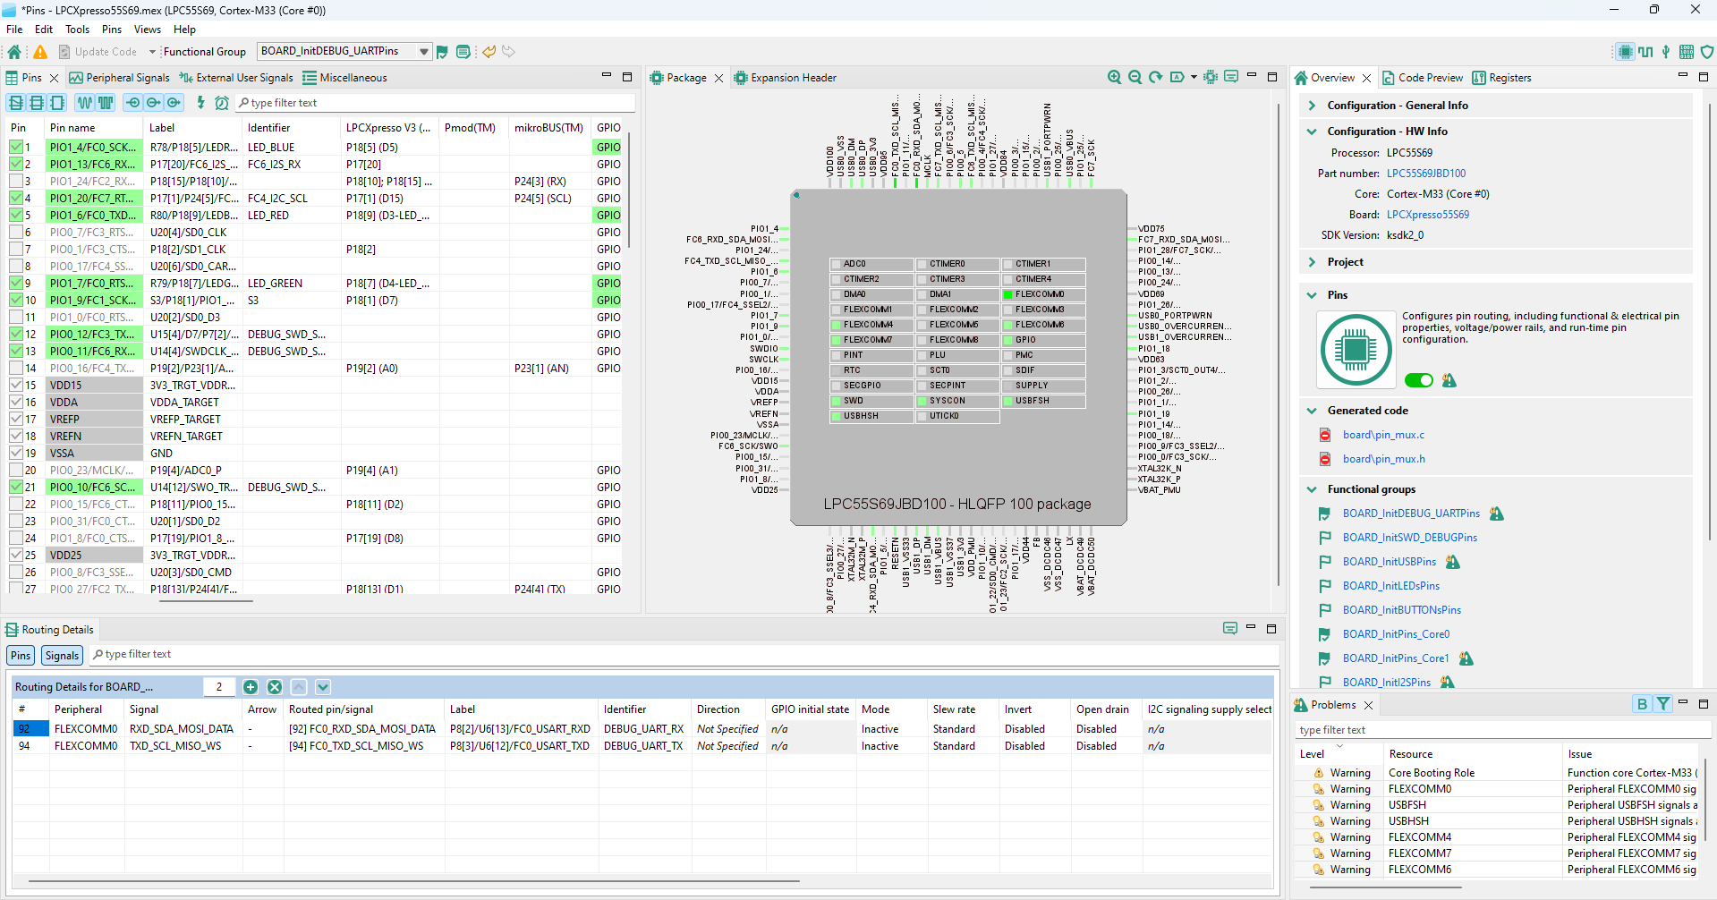
Task: Switch to the Pins tool chip icon
Action: [x=1626, y=52]
